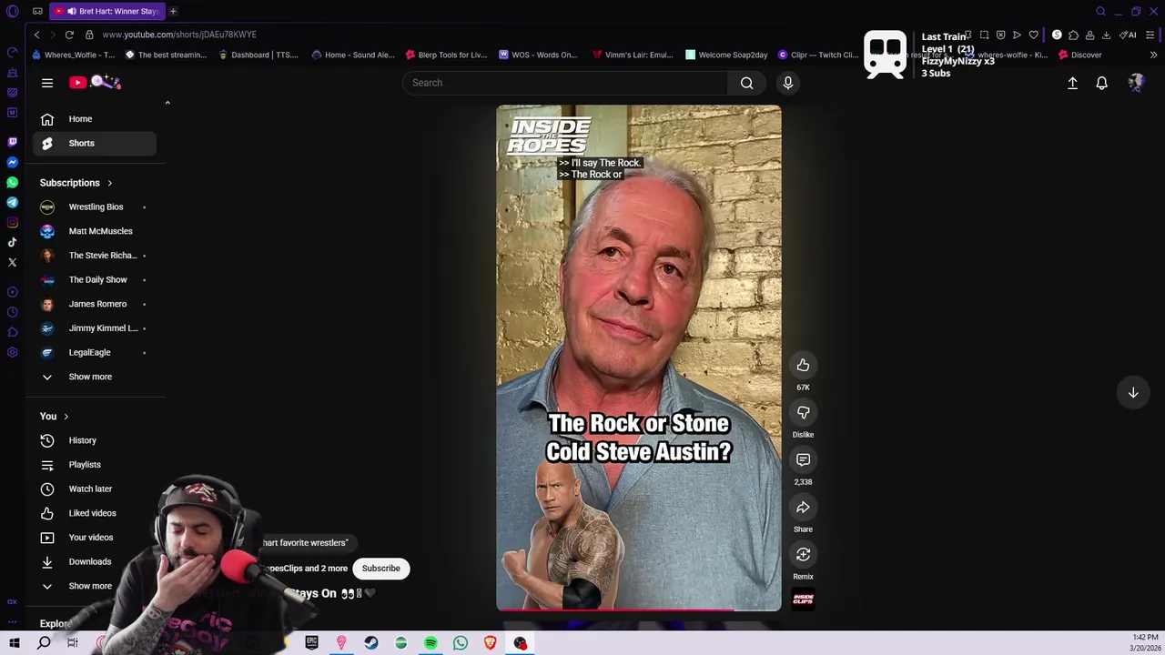This screenshot has width=1165, height=655.
Task: Open the Inside Clips sound thumbnail
Action: (803, 599)
